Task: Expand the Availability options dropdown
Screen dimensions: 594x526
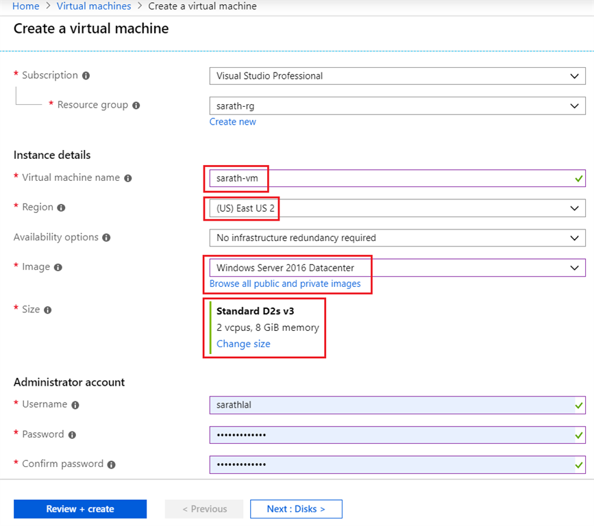Action: [x=397, y=238]
